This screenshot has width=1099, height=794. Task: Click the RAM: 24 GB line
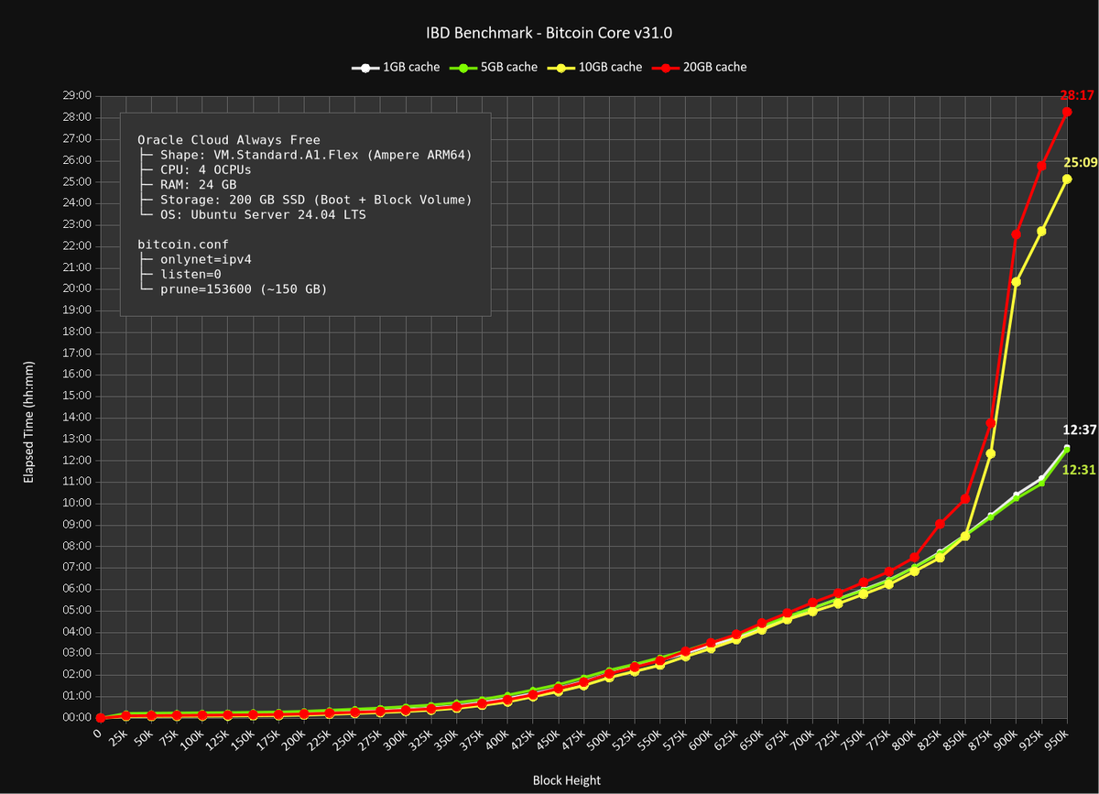pos(187,185)
